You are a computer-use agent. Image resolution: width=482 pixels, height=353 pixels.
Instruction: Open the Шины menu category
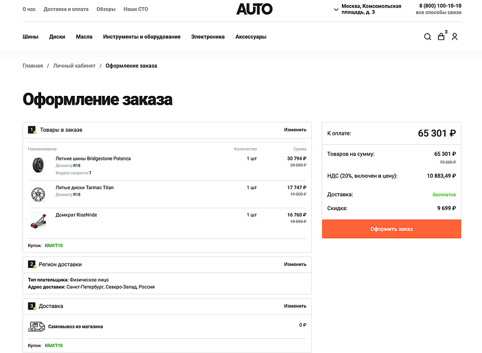click(31, 37)
